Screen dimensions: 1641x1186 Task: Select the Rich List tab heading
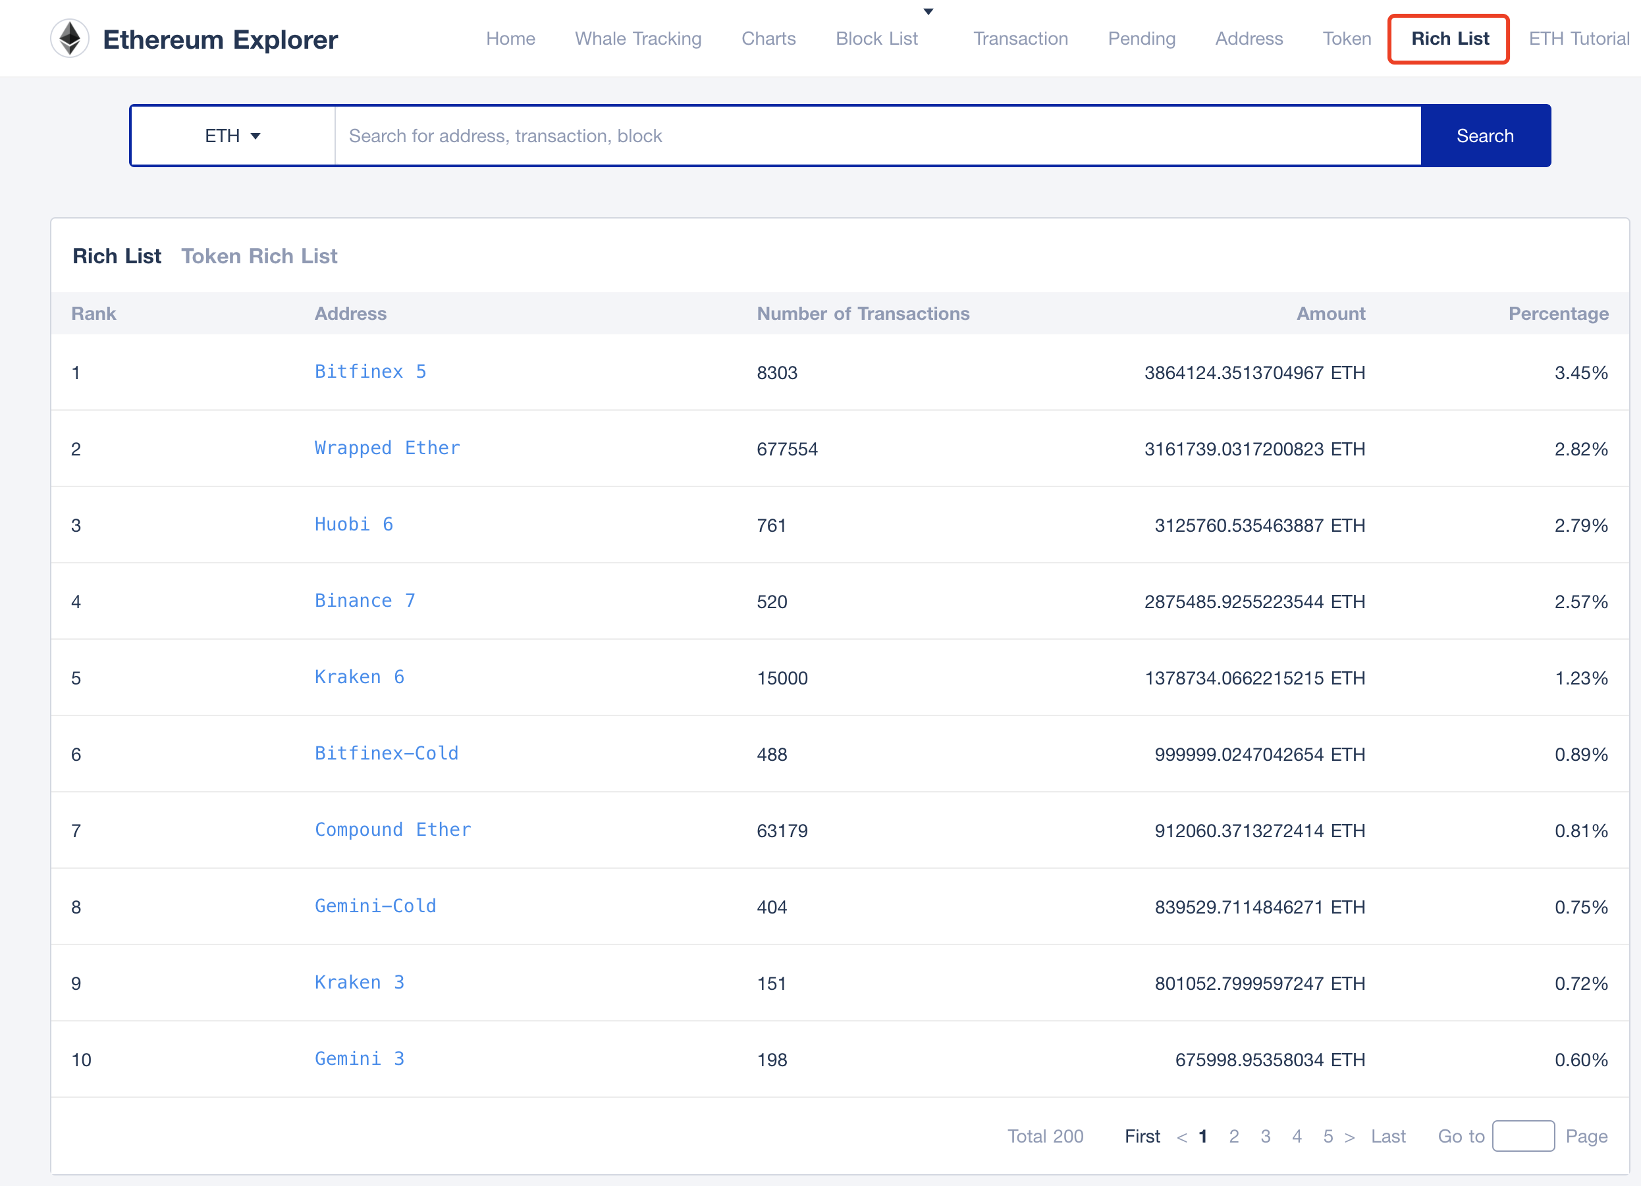(117, 256)
